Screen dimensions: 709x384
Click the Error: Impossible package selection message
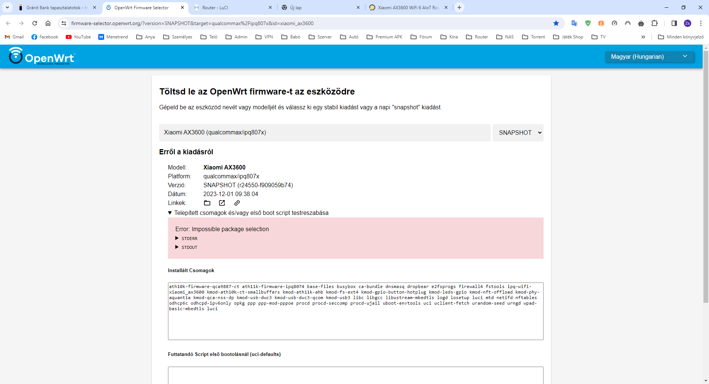click(x=222, y=229)
